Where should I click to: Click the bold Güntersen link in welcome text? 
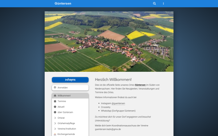[x=140, y=85]
